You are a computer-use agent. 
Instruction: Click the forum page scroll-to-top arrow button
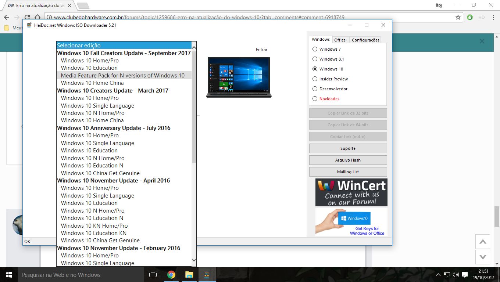[x=483, y=242]
